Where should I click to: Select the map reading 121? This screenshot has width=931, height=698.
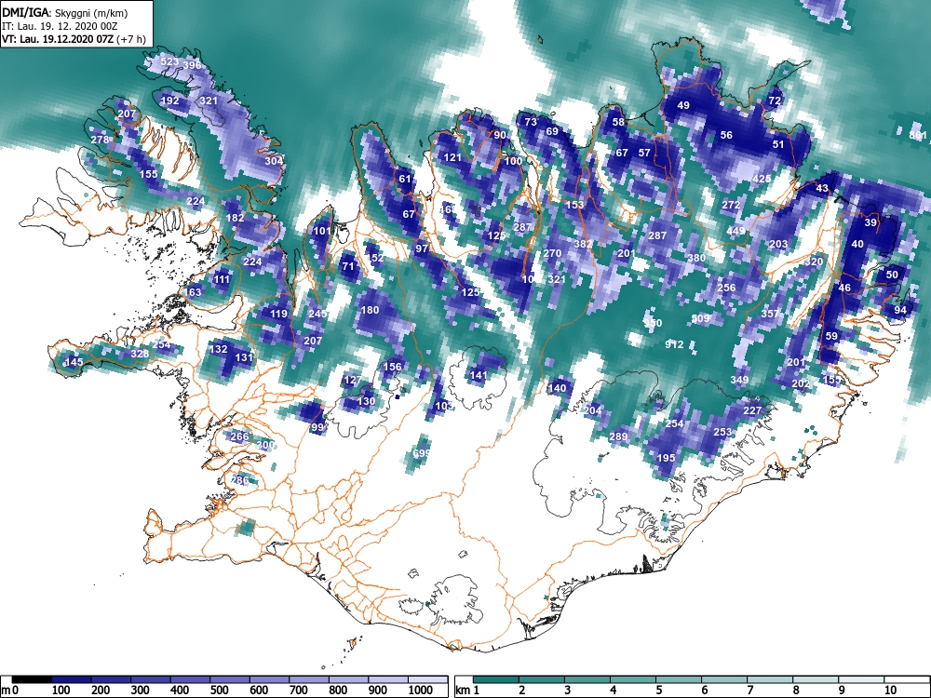[x=452, y=158]
